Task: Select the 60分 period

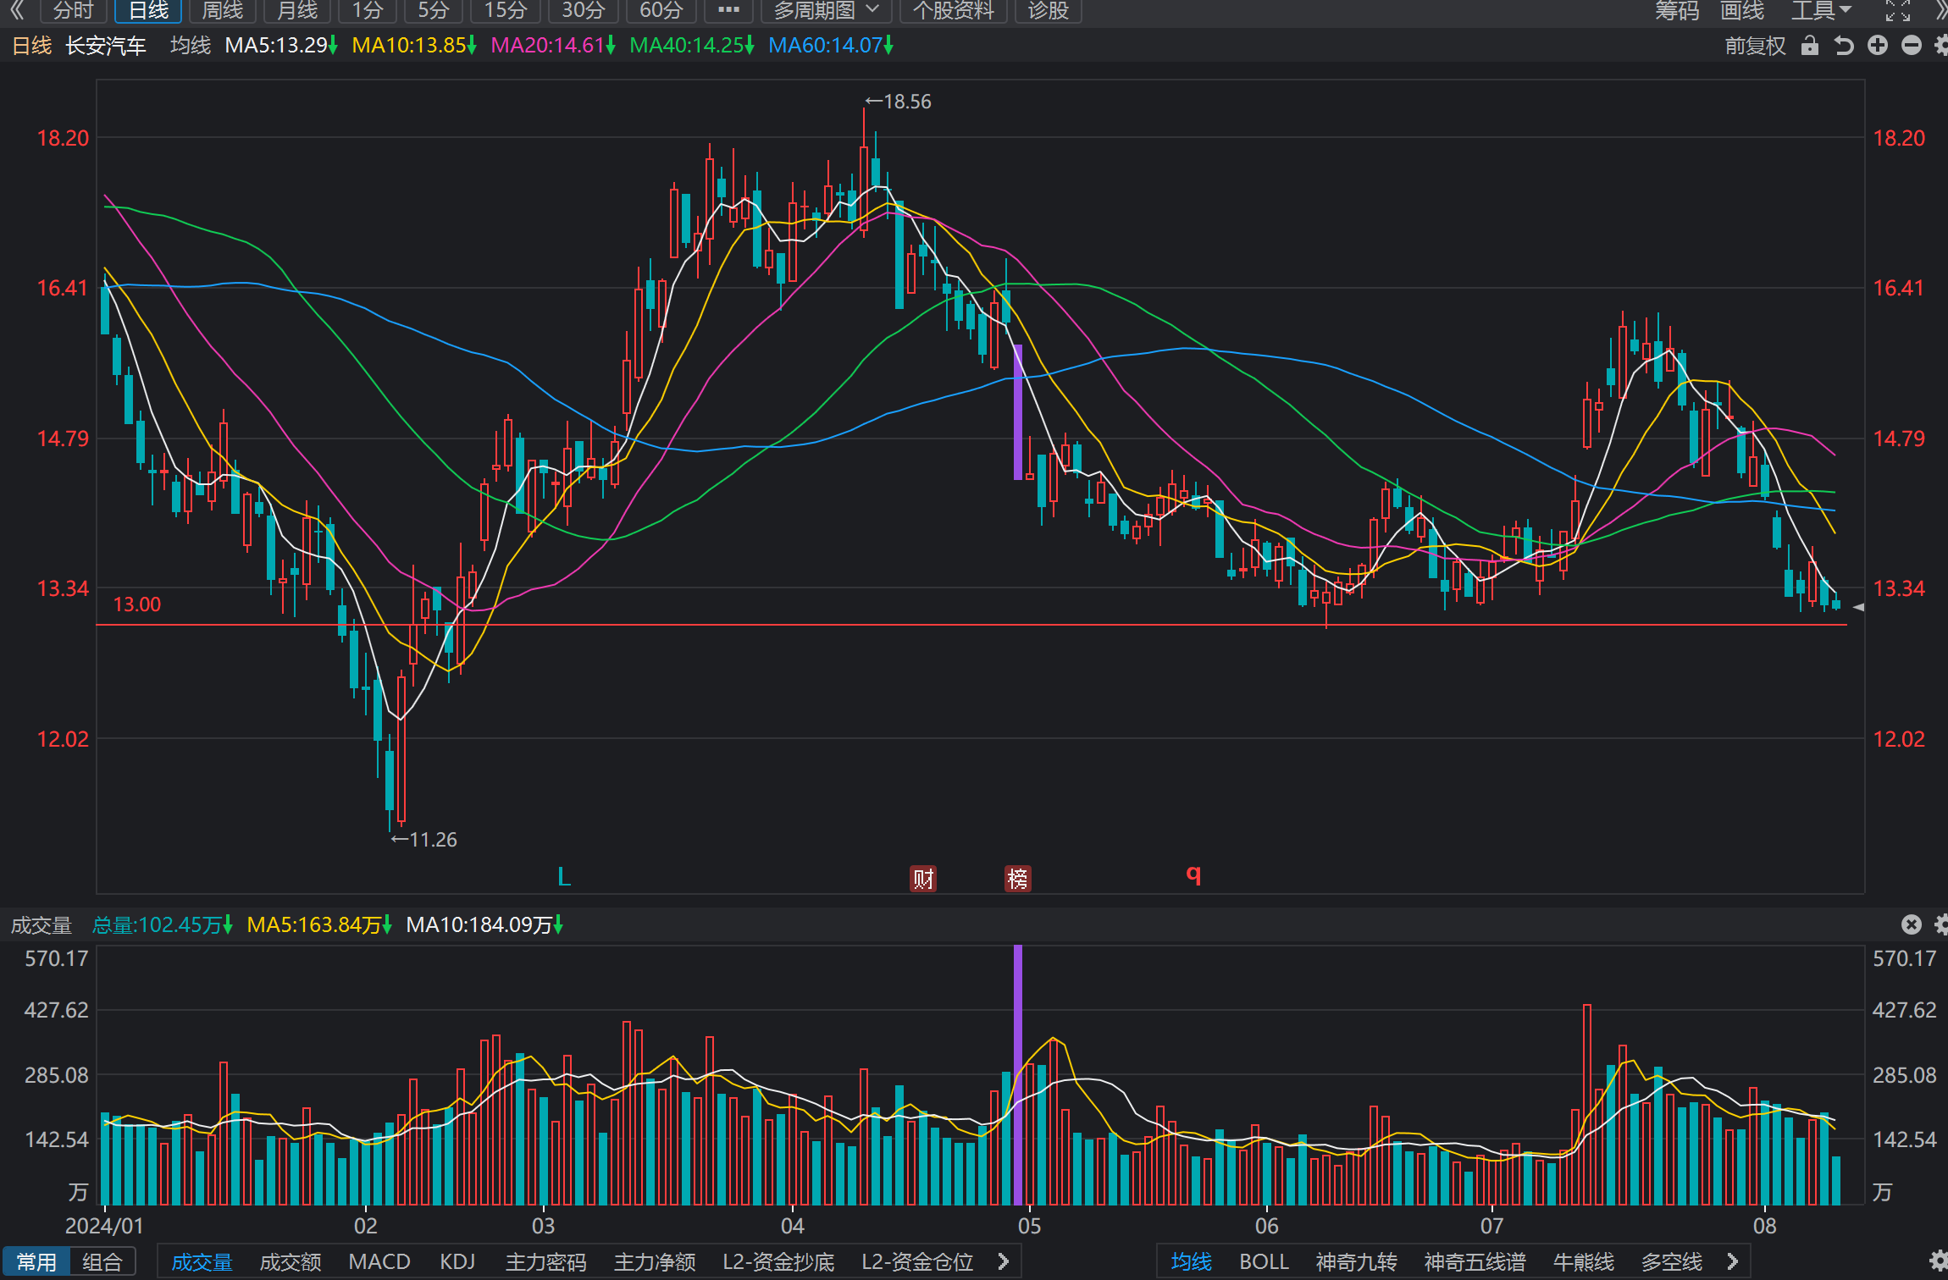Action: click(661, 10)
